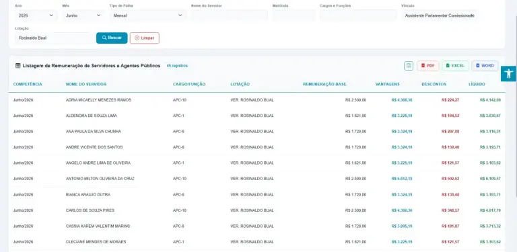Image resolution: width=517 pixels, height=252 pixels.
Task: Click the Descontos amount in ADRIA MICAELLY row
Action: [x=450, y=100]
